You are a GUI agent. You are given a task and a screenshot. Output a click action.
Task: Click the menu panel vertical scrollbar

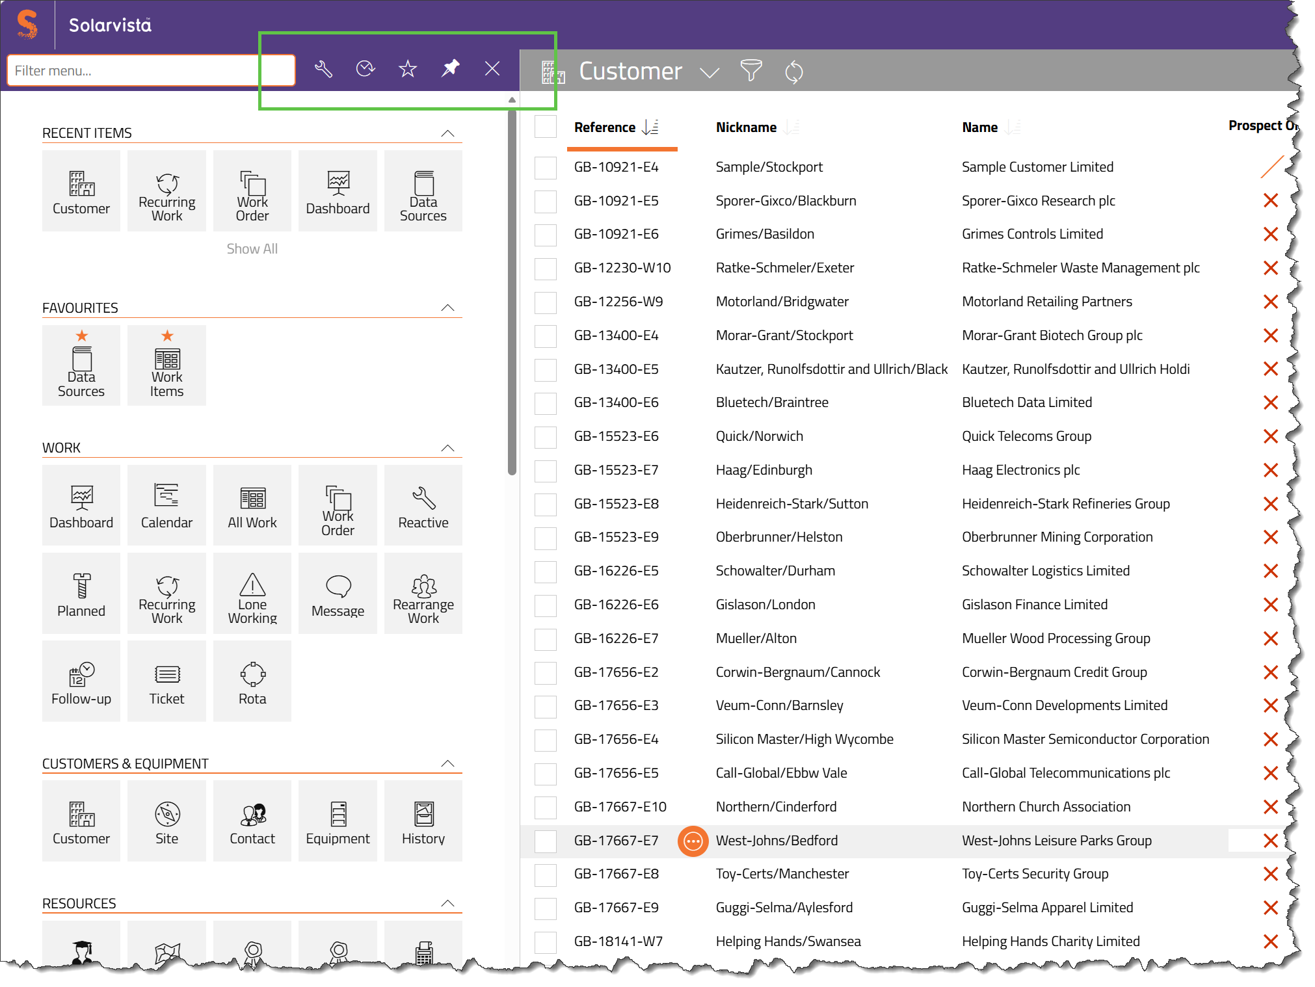tap(512, 293)
